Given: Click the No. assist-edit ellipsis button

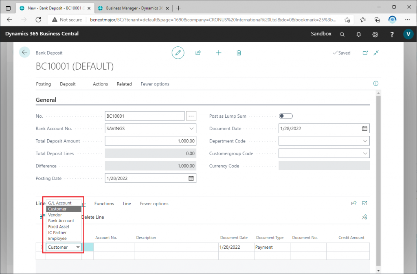Looking at the screenshot, I should [191, 116].
